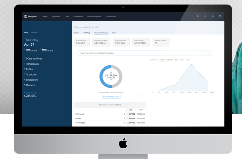Screen dimensions: 242x159
Task: Click the Partyline logo icon
Action: point(25,17)
